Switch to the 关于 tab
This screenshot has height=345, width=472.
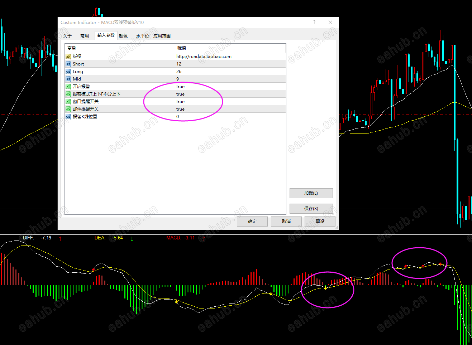click(67, 36)
